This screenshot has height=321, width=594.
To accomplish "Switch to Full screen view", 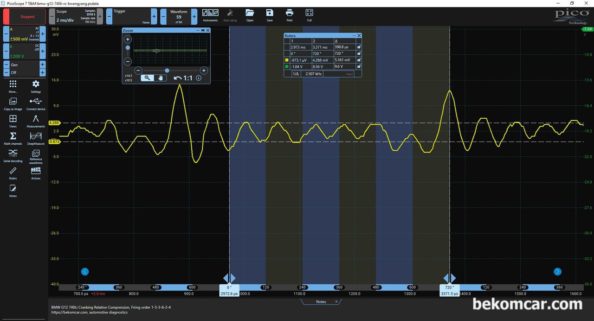I will [x=310, y=15].
